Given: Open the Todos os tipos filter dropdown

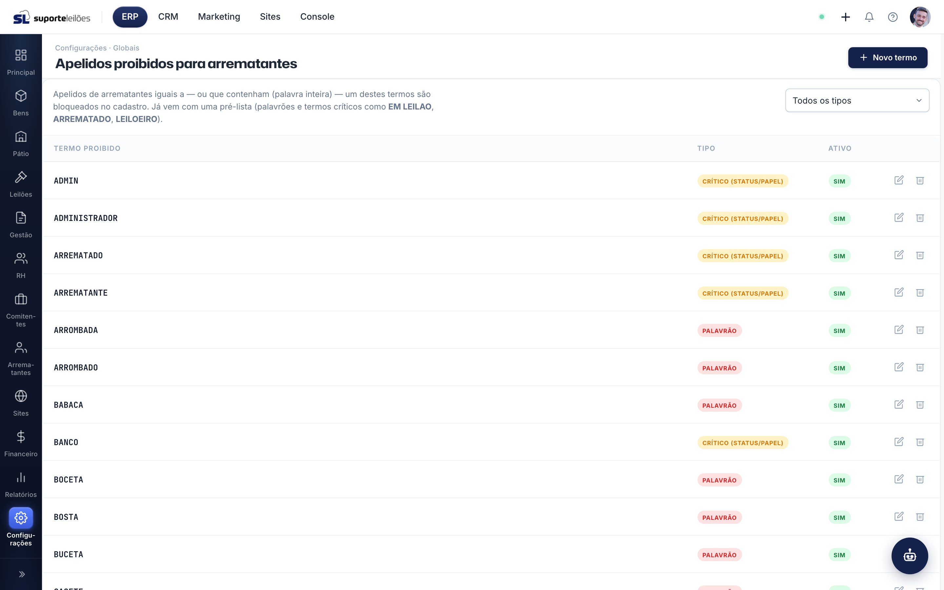Looking at the screenshot, I should coord(857,100).
